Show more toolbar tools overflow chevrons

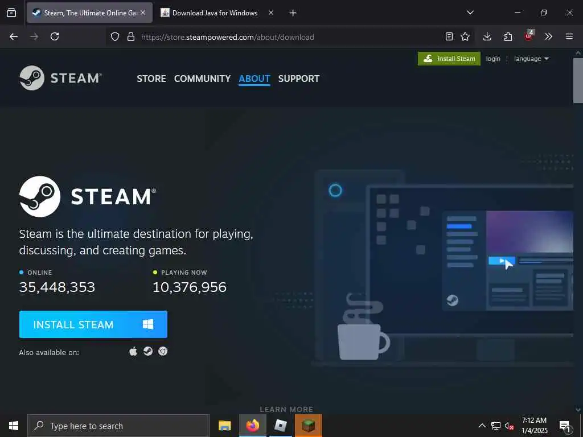(548, 36)
